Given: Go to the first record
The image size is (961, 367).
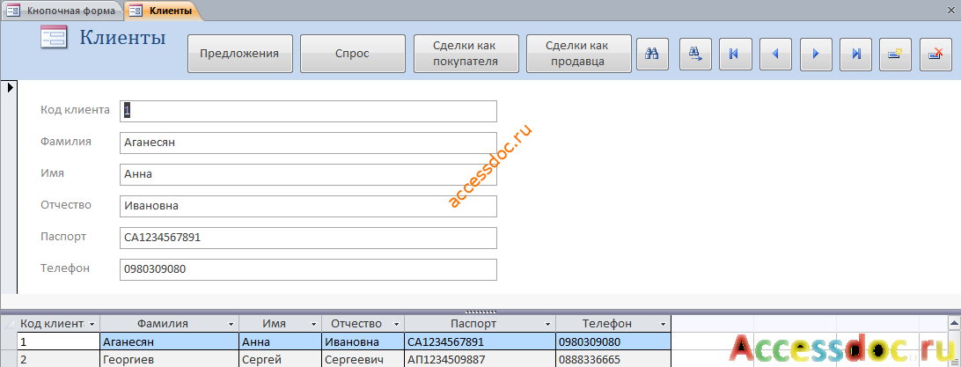Looking at the screenshot, I should point(734,54).
